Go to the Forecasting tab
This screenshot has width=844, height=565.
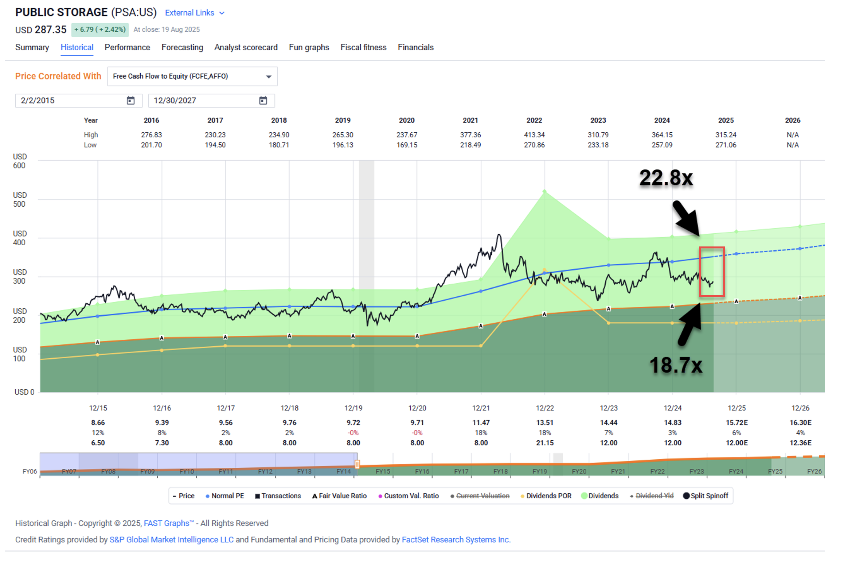tap(182, 47)
